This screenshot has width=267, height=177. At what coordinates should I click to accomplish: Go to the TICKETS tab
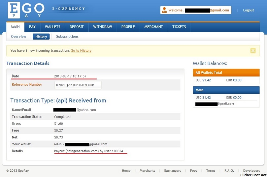(179, 27)
